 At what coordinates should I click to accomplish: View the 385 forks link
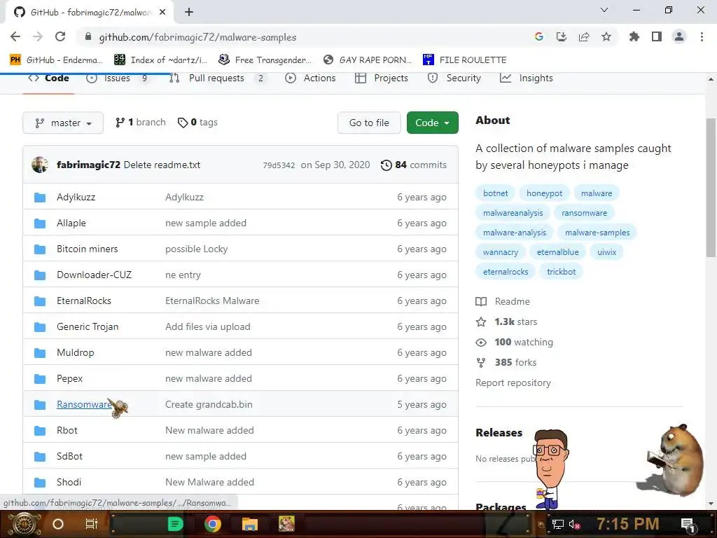(506, 362)
